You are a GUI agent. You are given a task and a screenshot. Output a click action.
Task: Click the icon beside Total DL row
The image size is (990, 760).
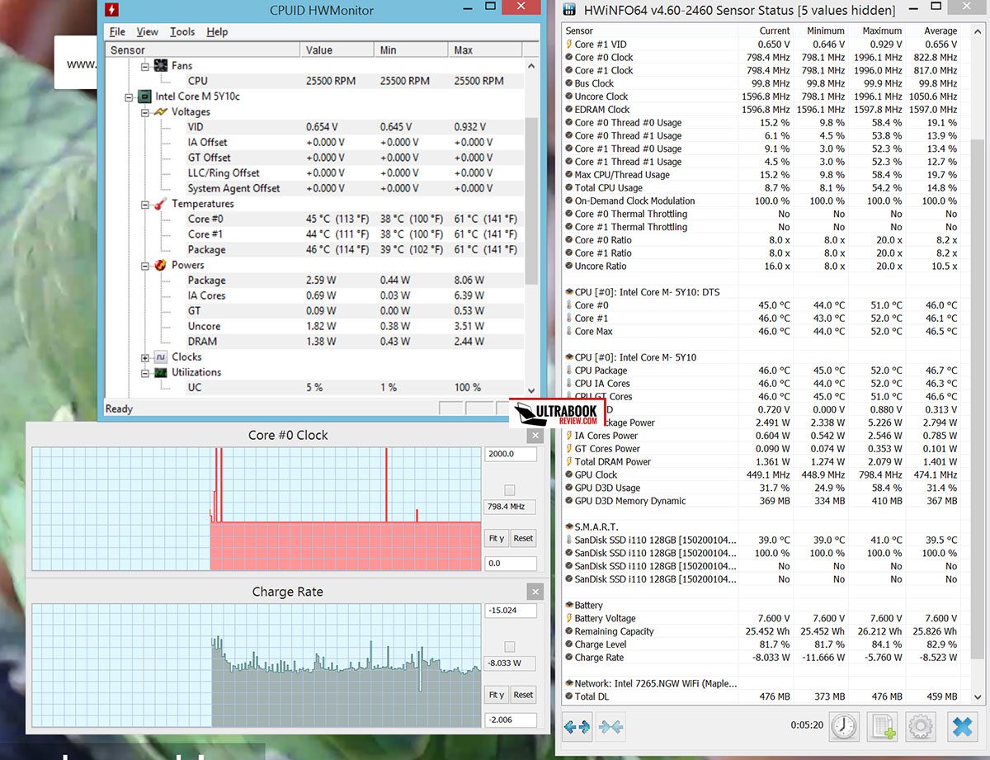coord(568,696)
